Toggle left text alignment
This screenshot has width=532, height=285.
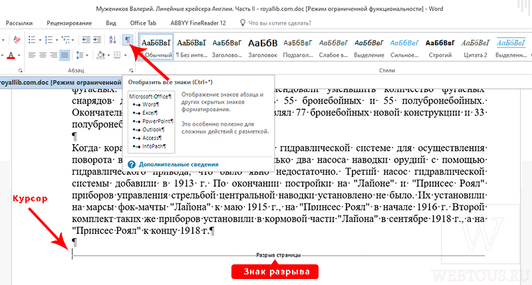pyautogui.click(x=32, y=55)
